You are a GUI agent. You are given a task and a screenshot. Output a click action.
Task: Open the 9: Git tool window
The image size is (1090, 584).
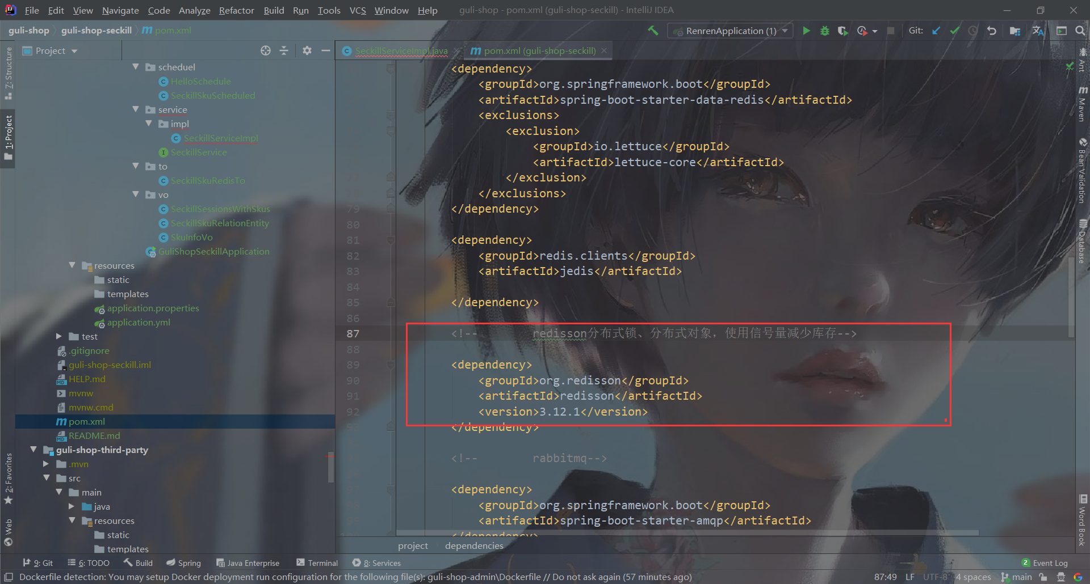(x=37, y=563)
